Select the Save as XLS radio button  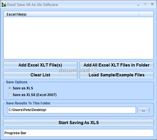point(10,88)
